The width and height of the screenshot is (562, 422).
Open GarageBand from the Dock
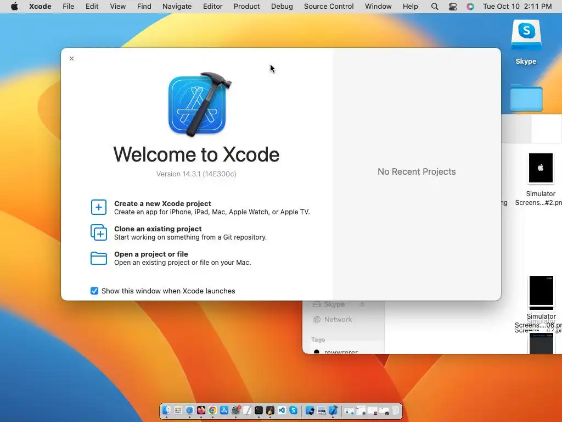270,410
